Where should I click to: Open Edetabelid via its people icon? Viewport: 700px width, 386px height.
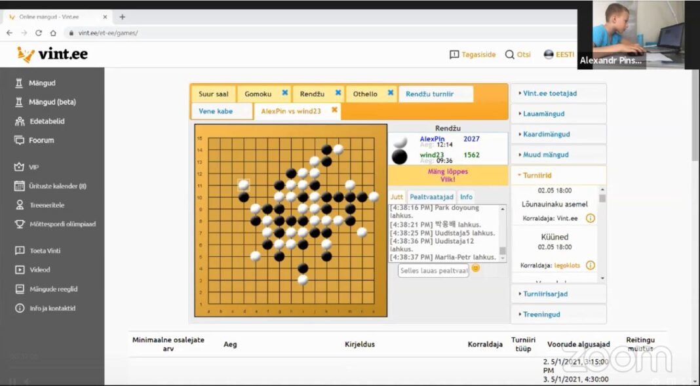coord(19,121)
